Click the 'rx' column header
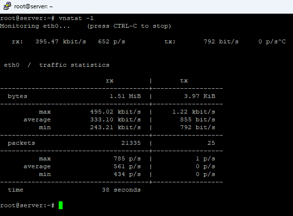The width and height of the screenshot is (293, 216). point(110,81)
